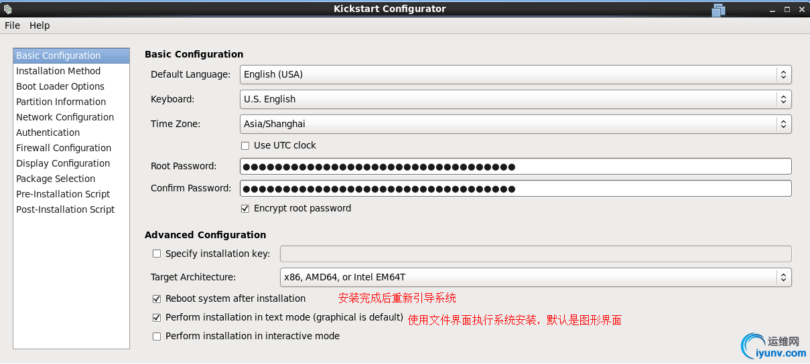Enable Specify installation key checkbox
This screenshot has height=364, width=810.
[157, 254]
